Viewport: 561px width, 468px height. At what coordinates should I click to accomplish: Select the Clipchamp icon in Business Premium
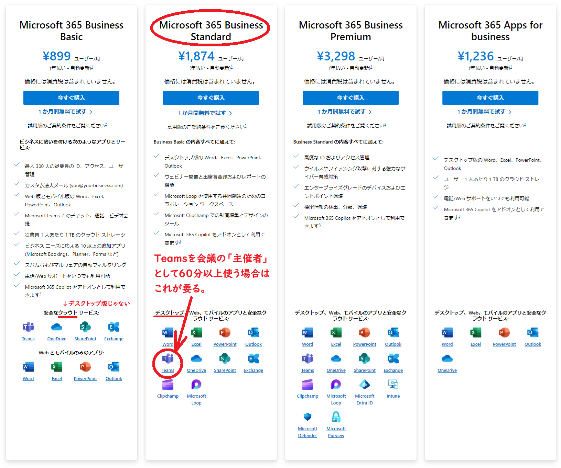308,385
